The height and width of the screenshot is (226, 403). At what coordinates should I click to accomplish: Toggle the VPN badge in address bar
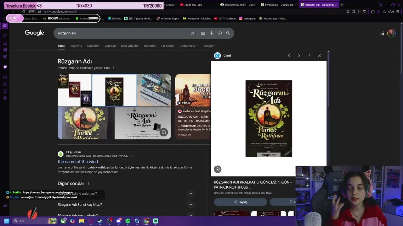pyautogui.click(x=32, y=12)
